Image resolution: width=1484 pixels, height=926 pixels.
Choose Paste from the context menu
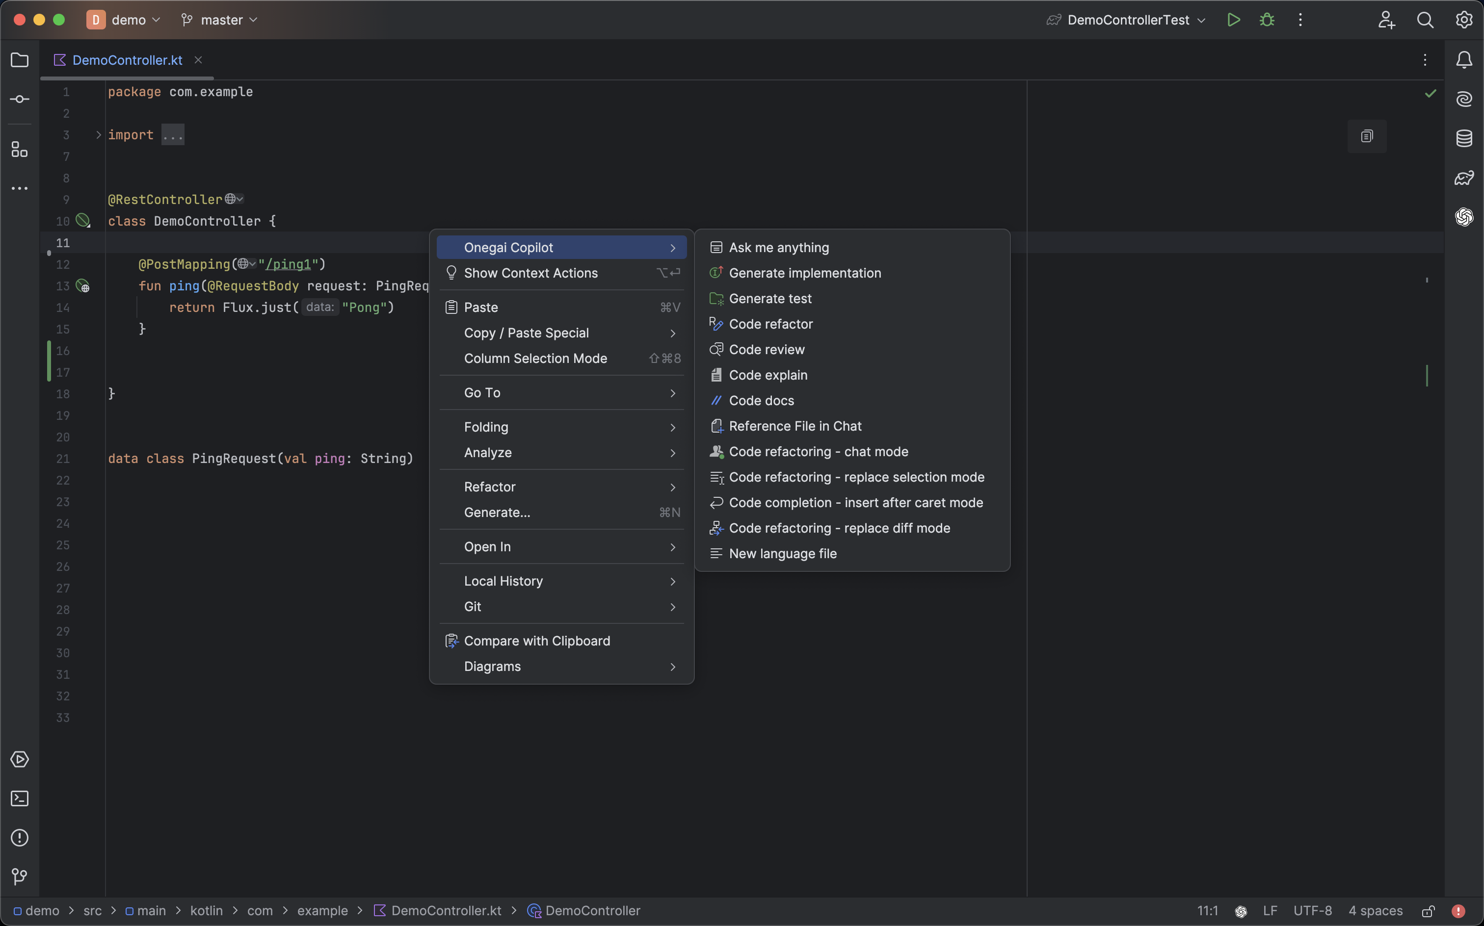click(562, 308)
